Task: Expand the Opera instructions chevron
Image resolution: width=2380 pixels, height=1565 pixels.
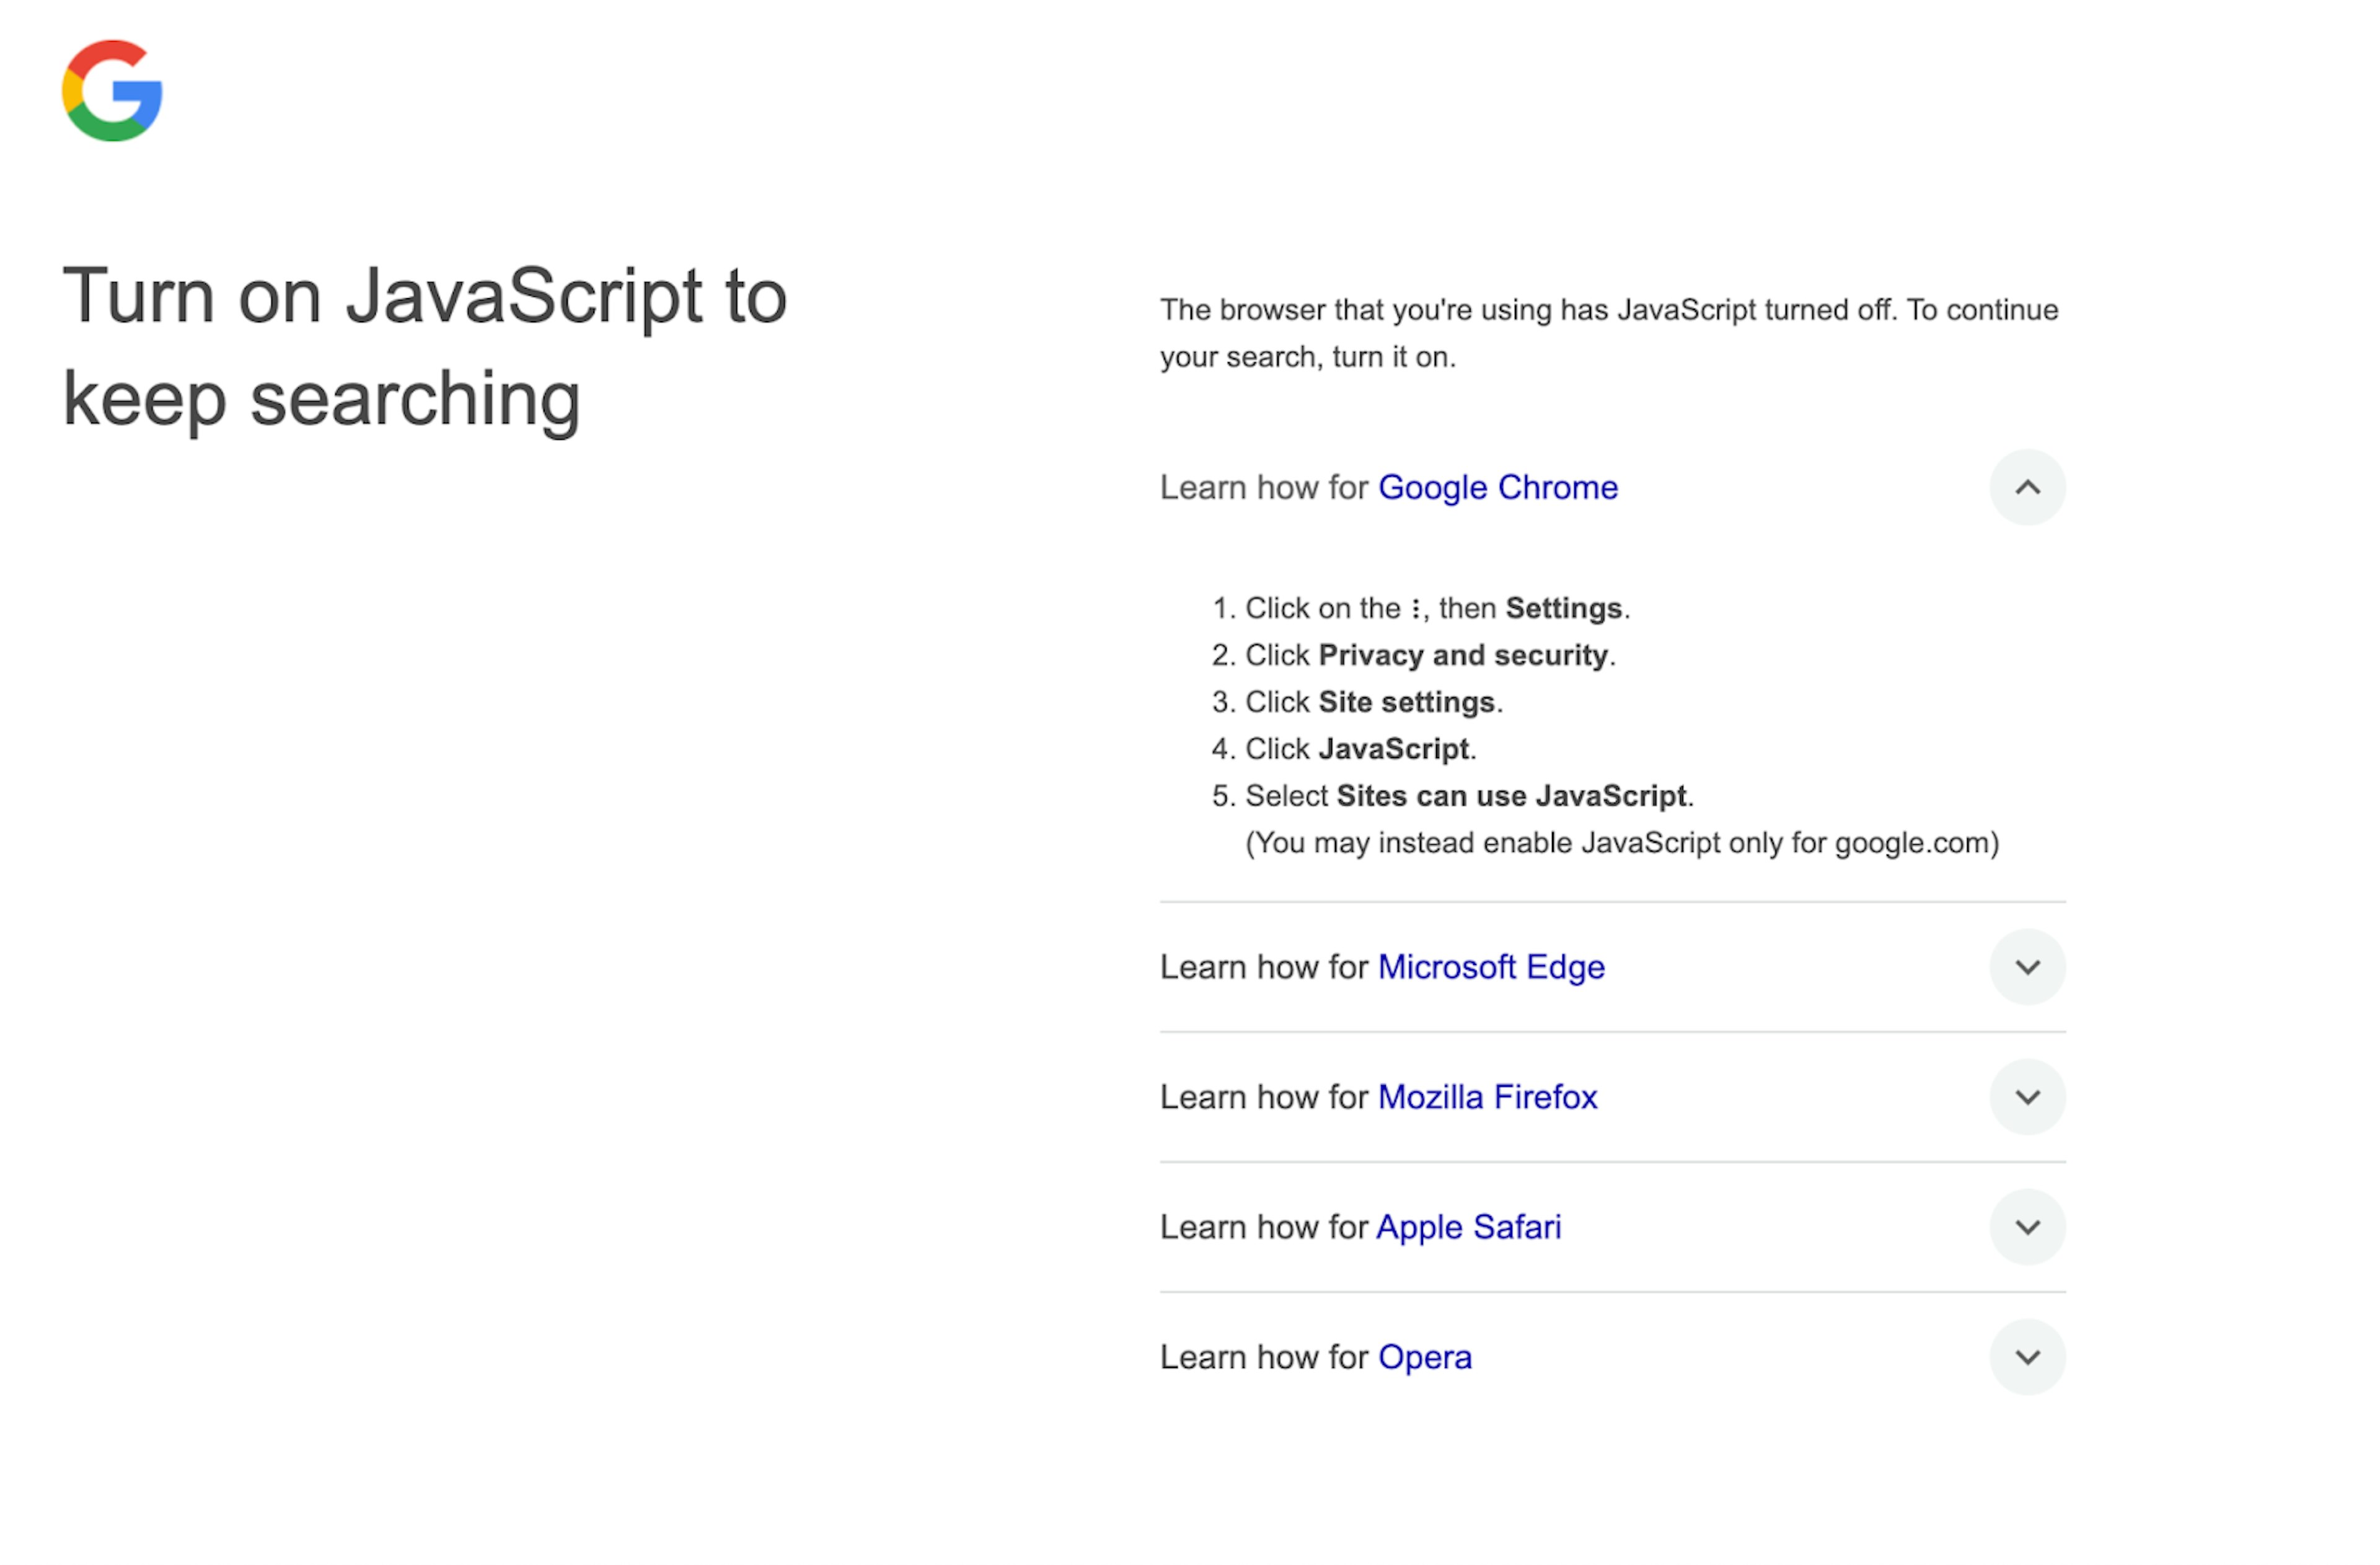Action: point(2027,1357)
